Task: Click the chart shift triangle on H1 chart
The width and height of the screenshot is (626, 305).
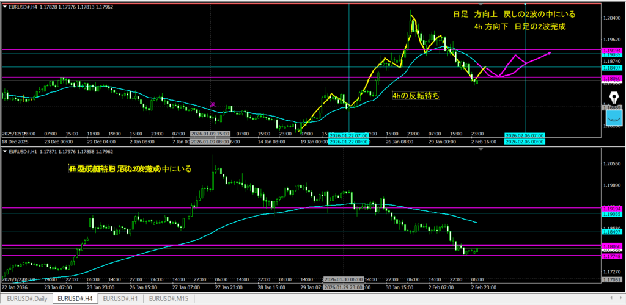Action: (481, 150)
